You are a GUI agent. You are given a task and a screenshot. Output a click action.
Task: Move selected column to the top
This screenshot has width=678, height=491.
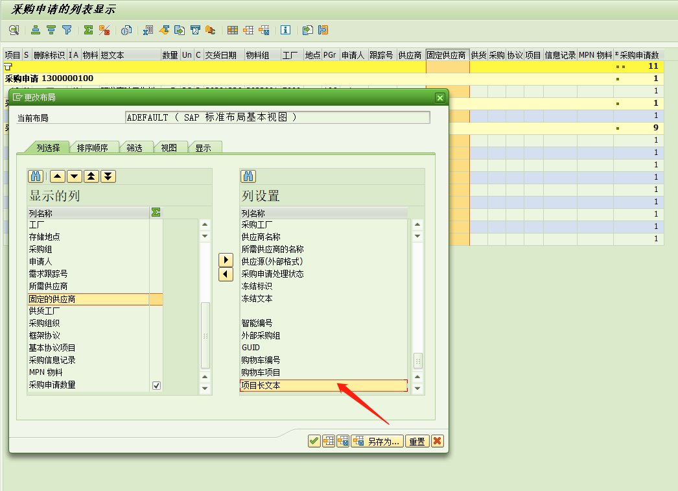[91, 176]
